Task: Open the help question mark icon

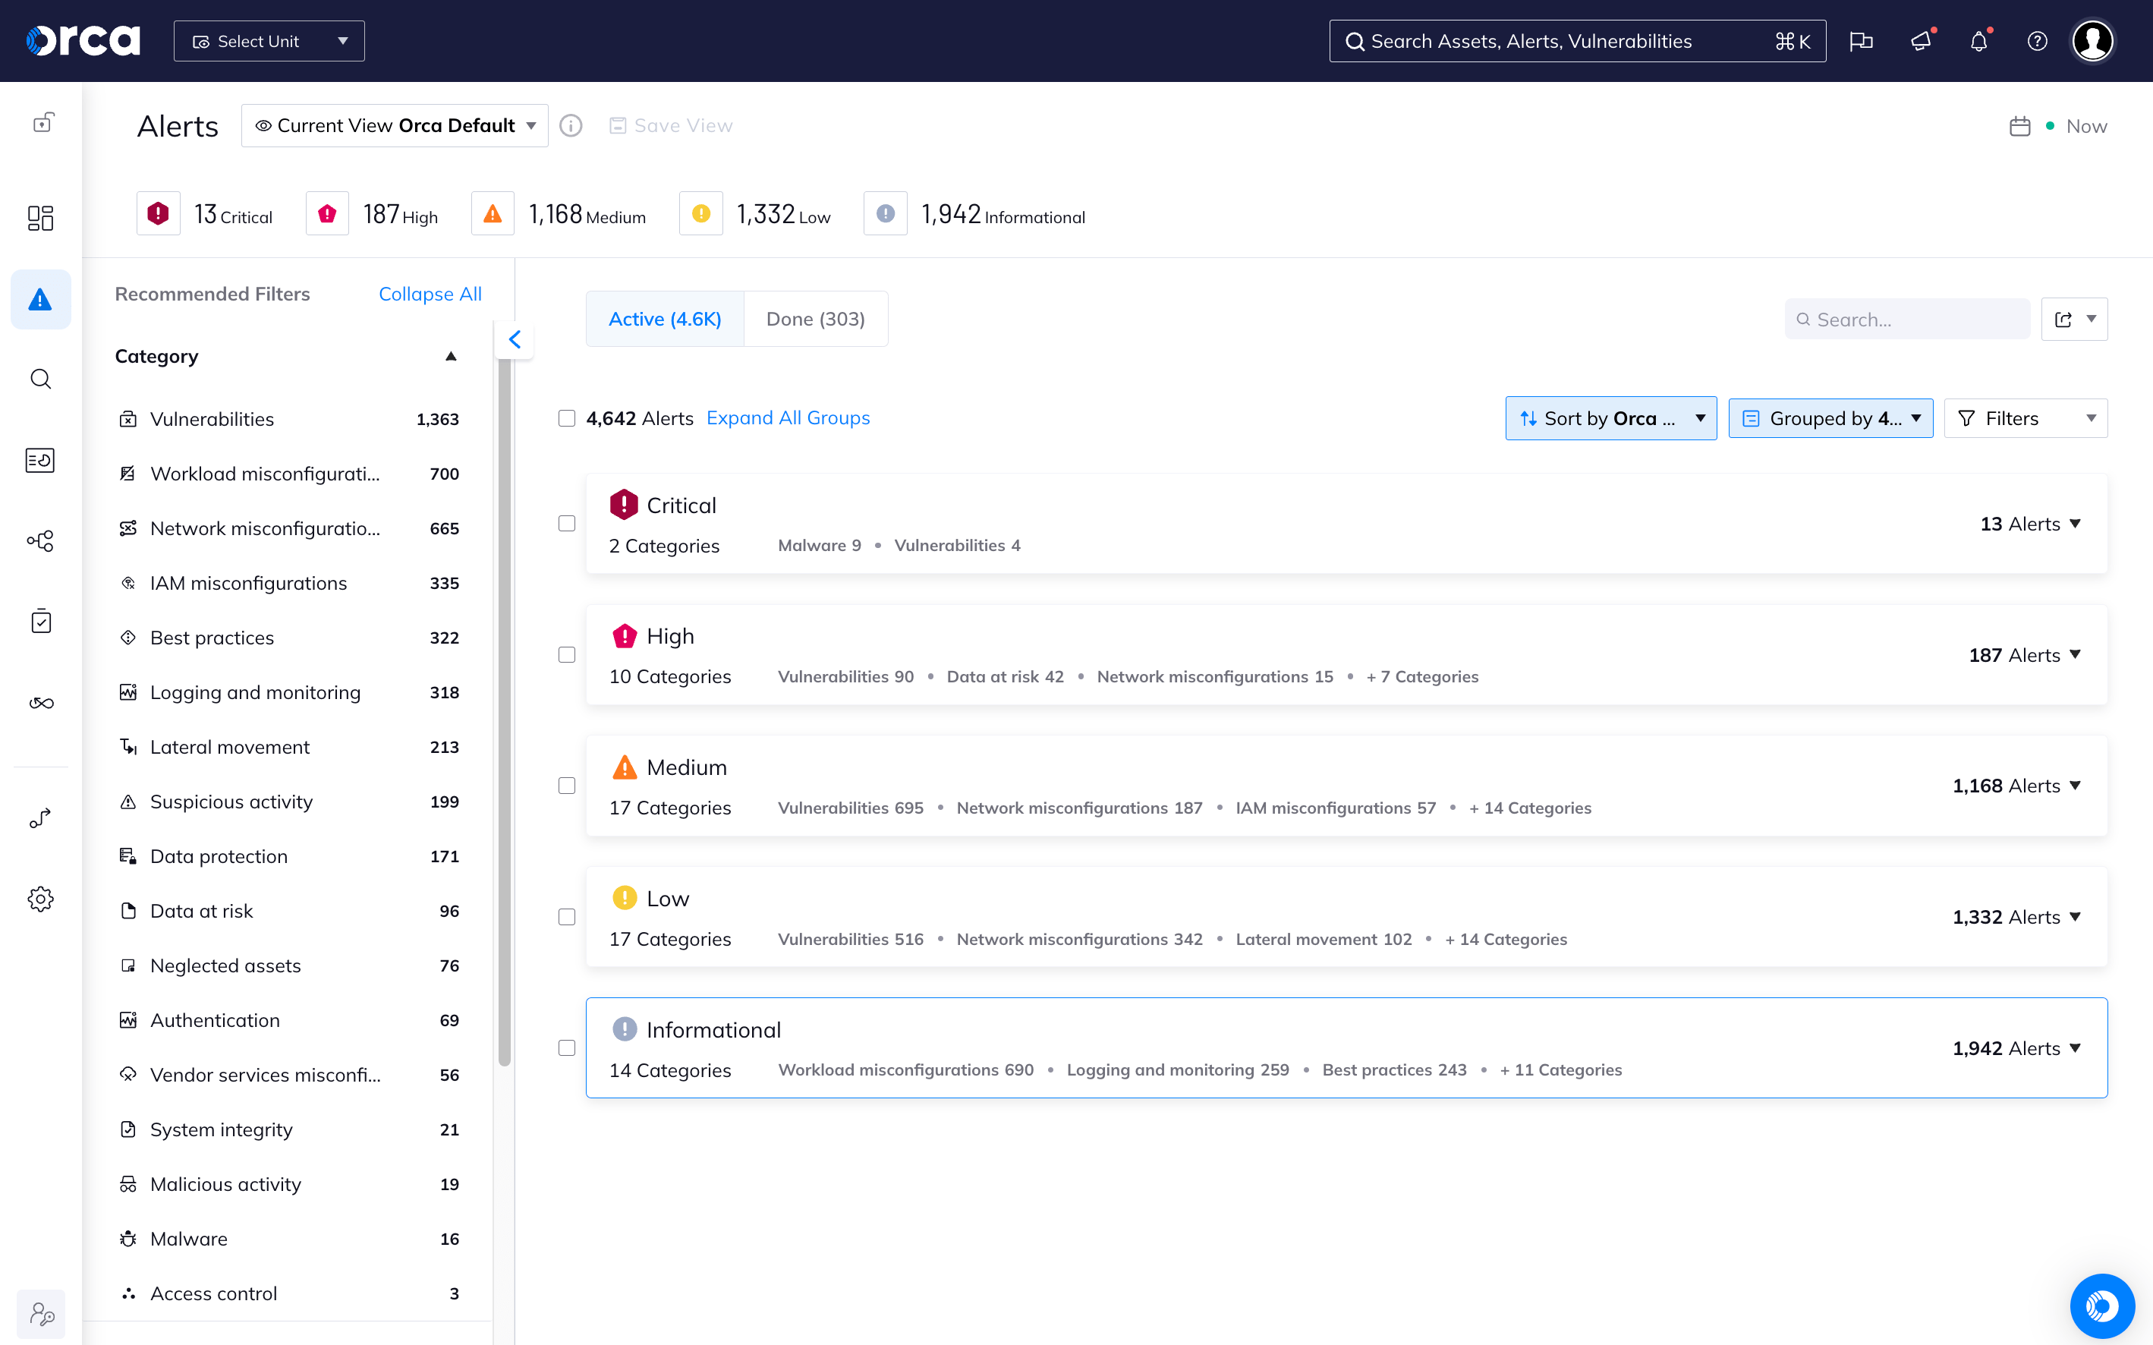Action: 2036,42
